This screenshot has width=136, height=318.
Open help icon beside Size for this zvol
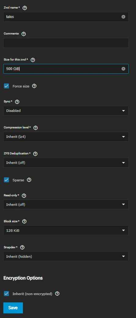33,60
